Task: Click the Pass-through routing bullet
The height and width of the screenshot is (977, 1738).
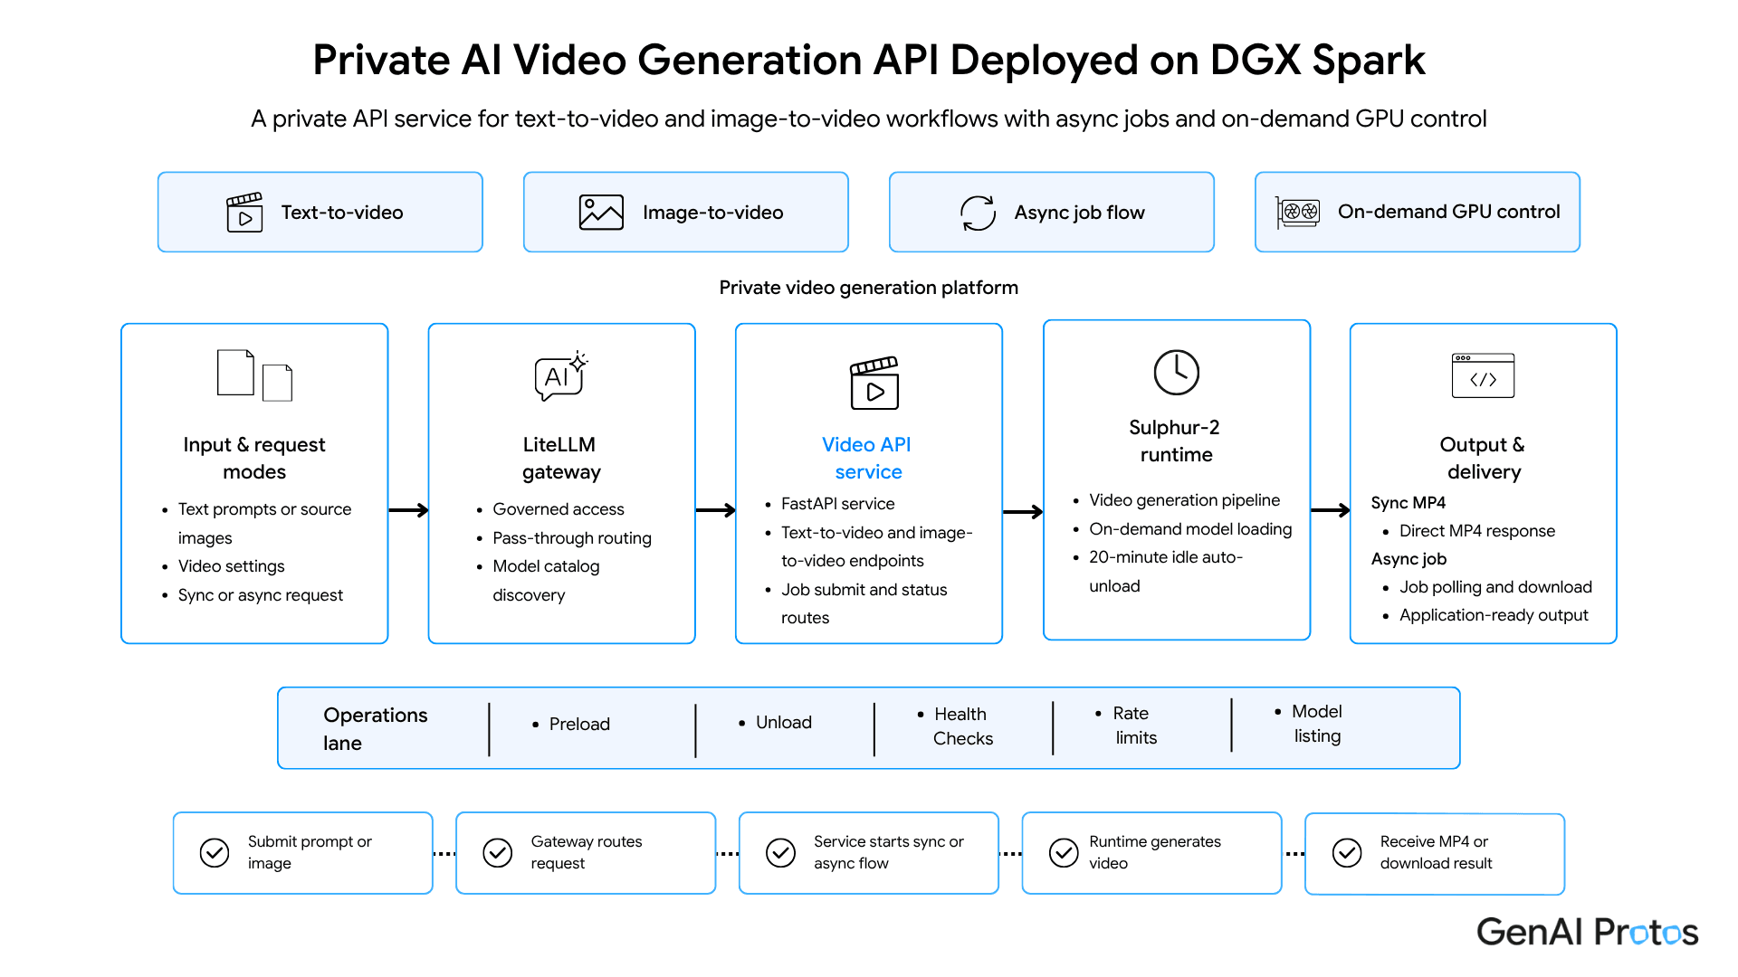Action: [571, 537]
